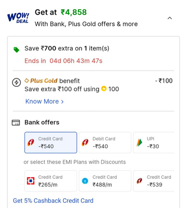Image resolution: width=187 pixels, height=208 pixels.
Task: Click the HDFC bank logo
Action: click(31, 181)
